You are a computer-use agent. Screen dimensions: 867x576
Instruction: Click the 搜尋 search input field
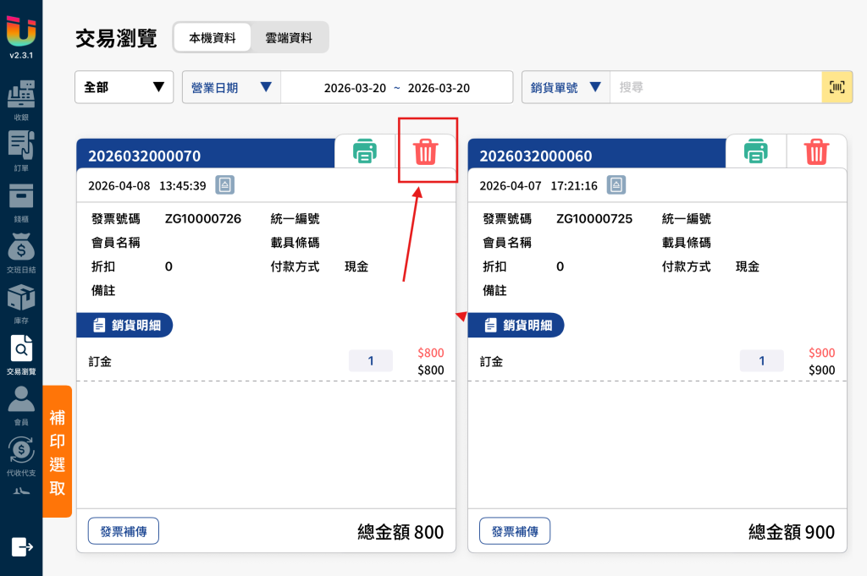pyautogui.click(x=715, y=87)
